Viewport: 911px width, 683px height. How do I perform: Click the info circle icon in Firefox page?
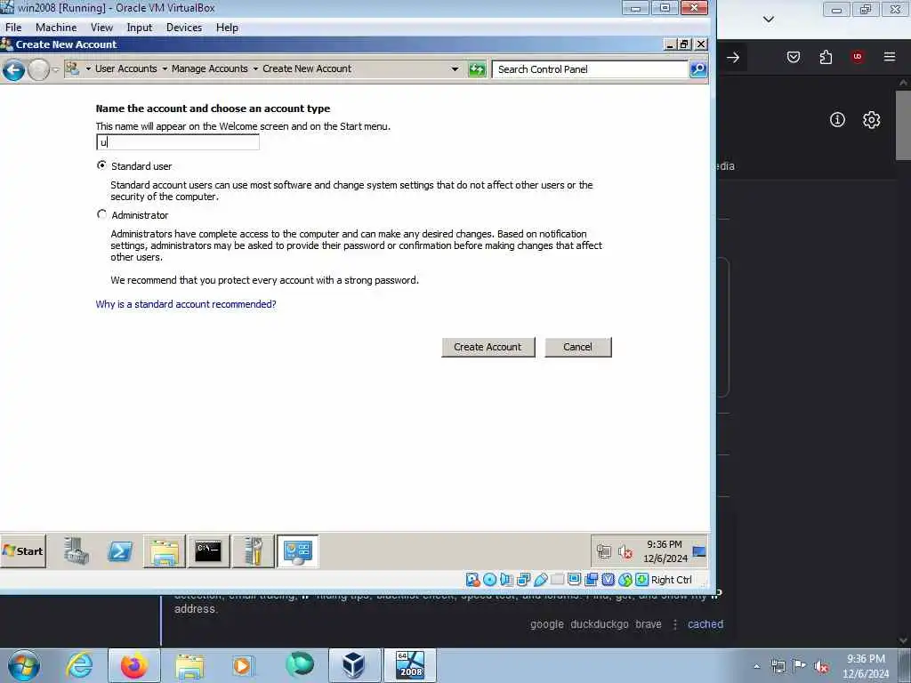pos(837,120)
